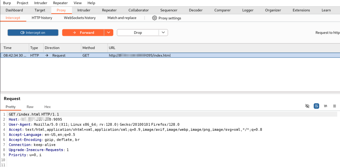Select the Intercept sub-tab
340x167 pixels.
point(13,18)
